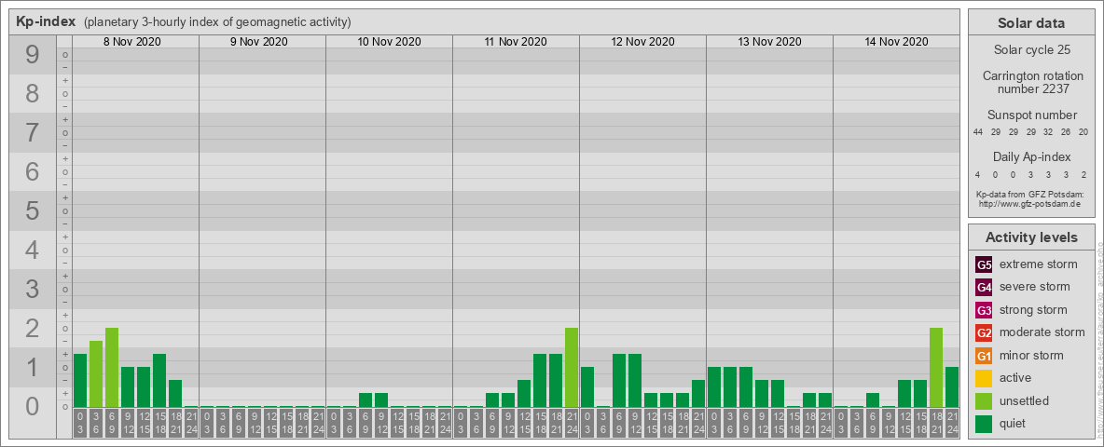Click the 10 Nov 6–9h small quiet bar
1104x447 pixels.
pyautogui.click(x=366, y=400)
